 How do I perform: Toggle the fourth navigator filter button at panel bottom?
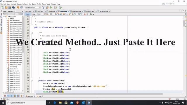(x=15, y=96)
